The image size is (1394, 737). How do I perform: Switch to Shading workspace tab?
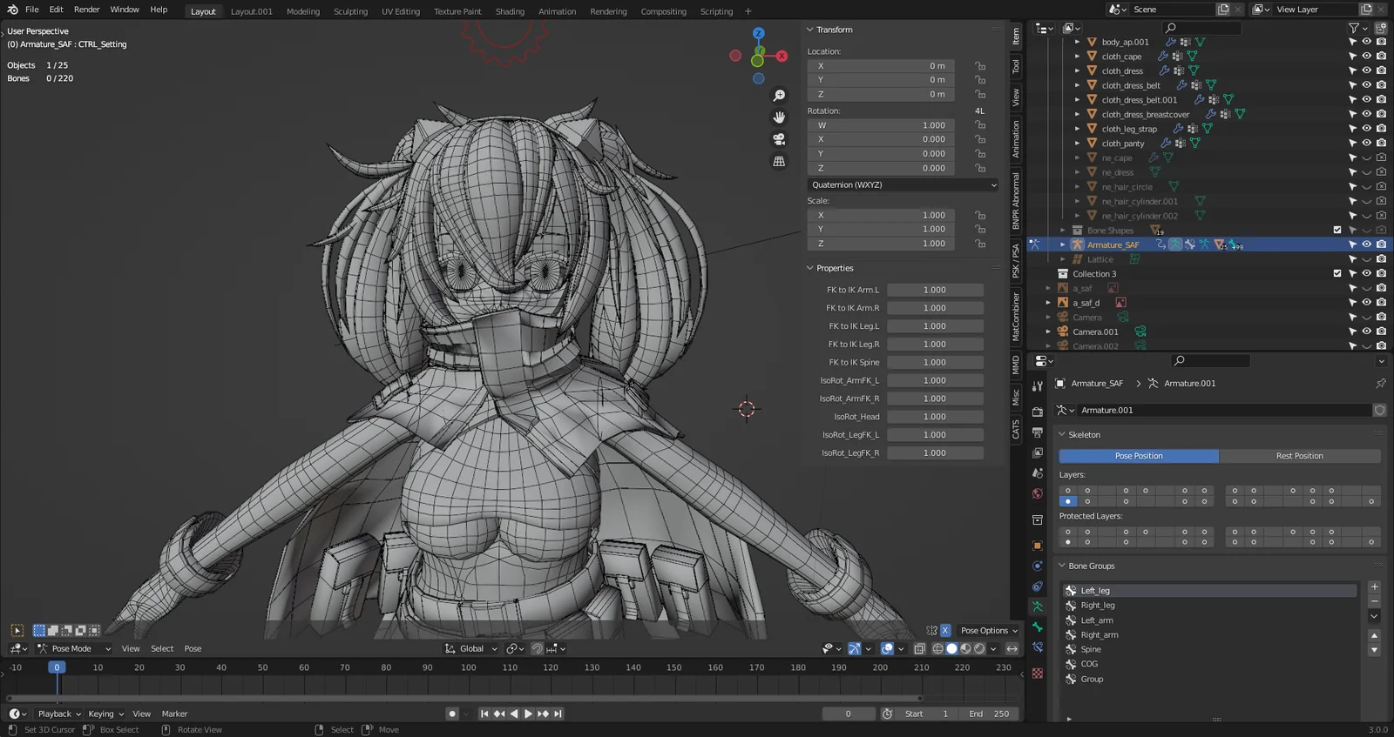[510, 11]
